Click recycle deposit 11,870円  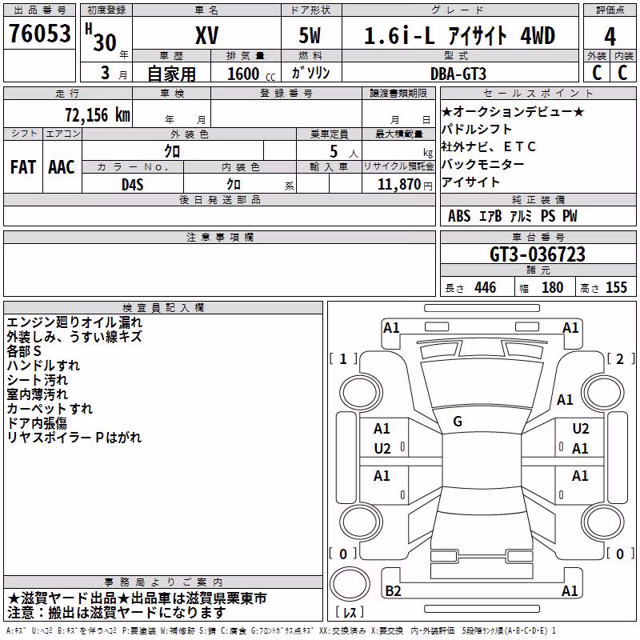pyautogui.click(x=405, y=185)
